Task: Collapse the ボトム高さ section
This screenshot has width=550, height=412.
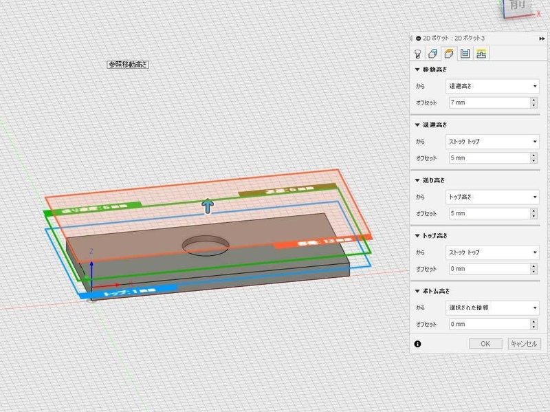Action: coord(417,291)
